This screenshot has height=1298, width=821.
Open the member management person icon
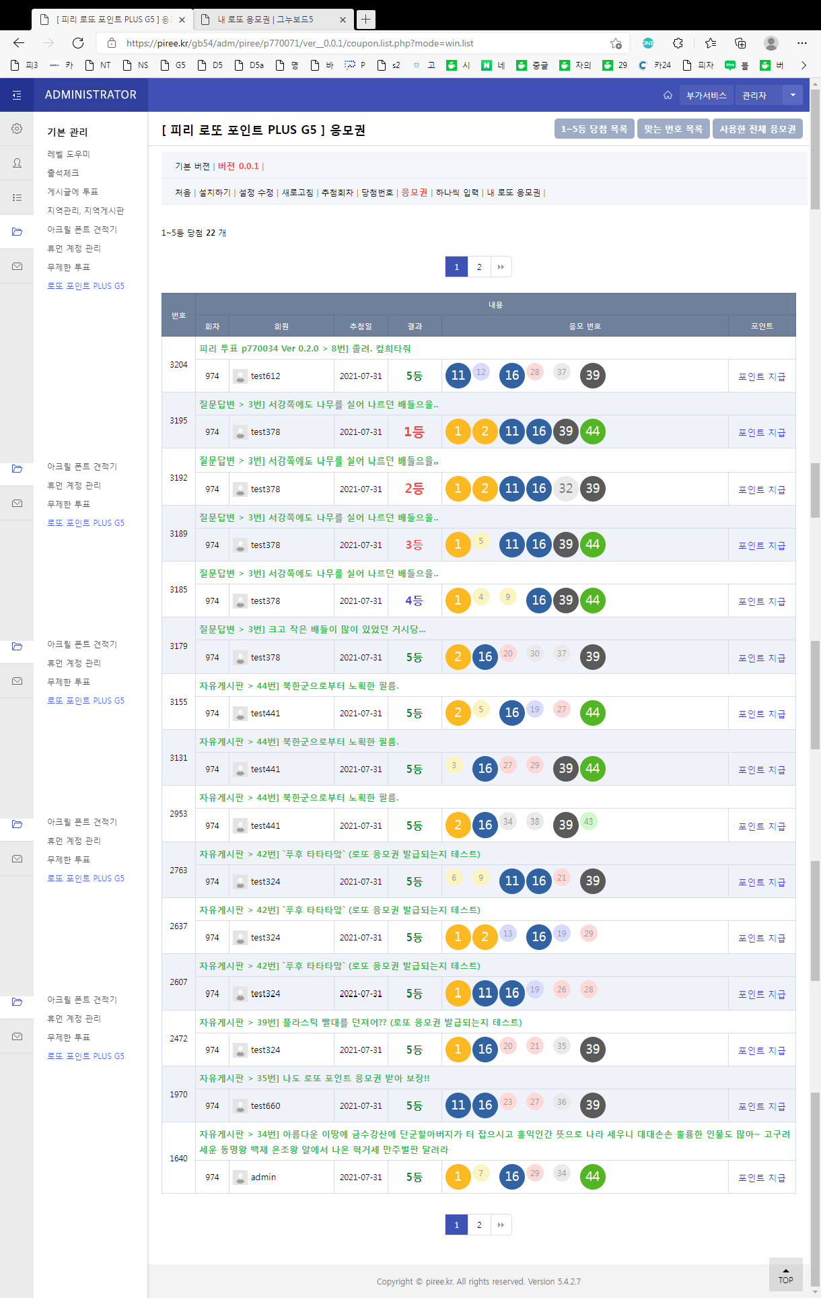(17, 163)
